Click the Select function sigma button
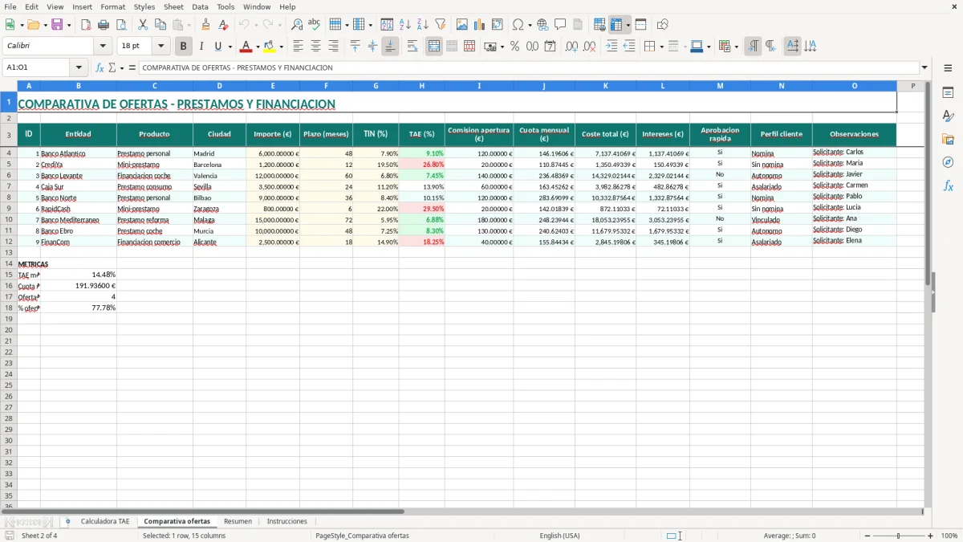 coord(112,67)
